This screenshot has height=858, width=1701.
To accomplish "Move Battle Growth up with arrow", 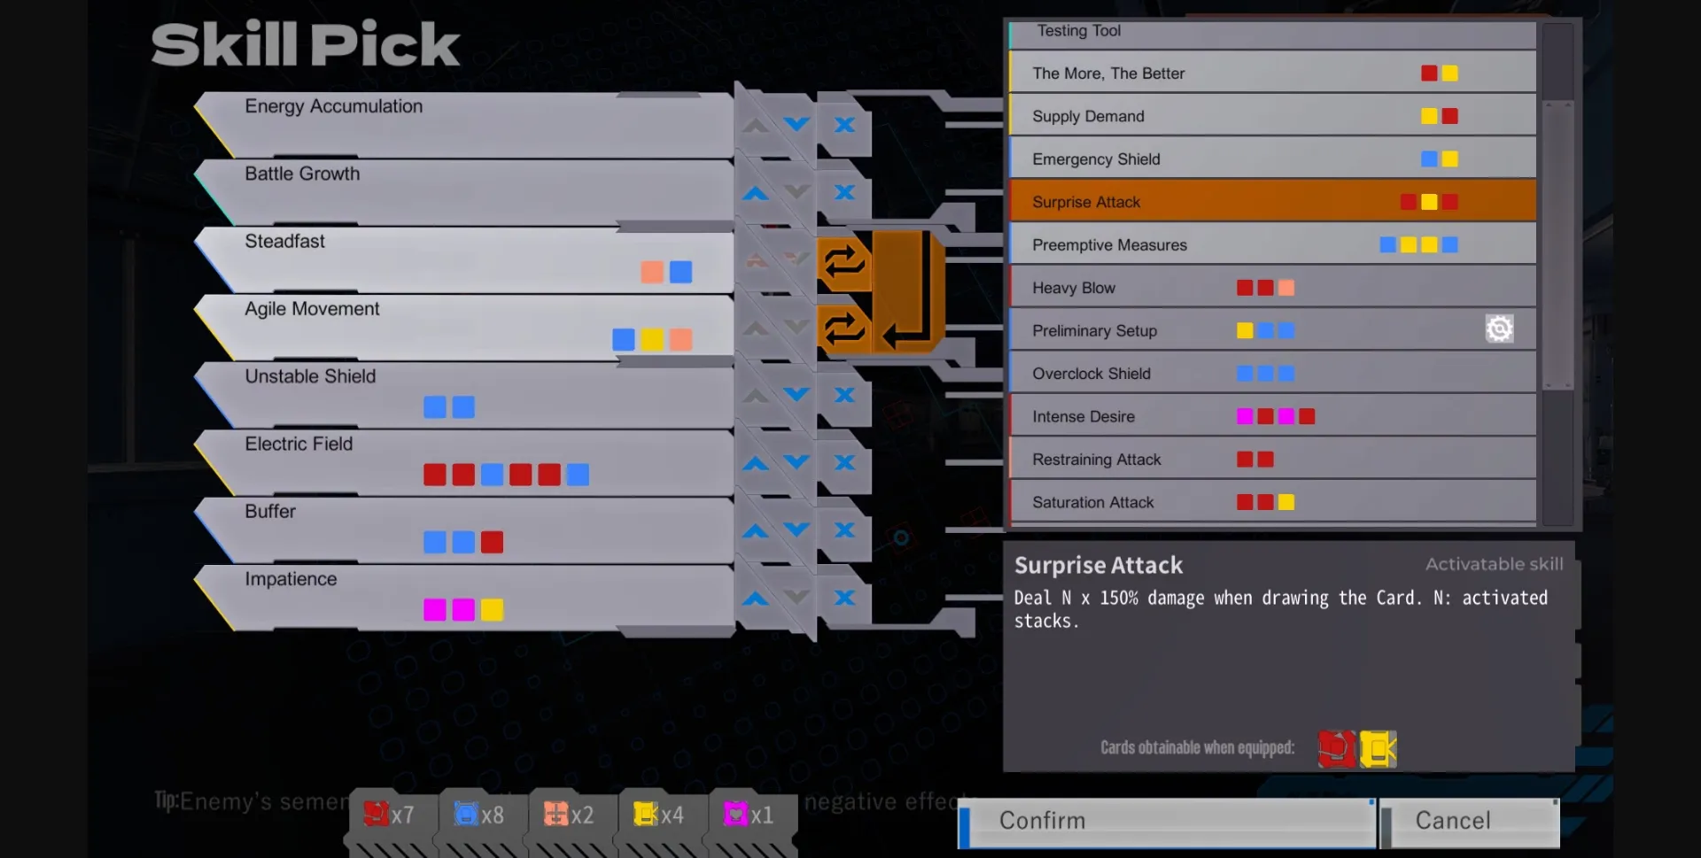I will [755, 193].
